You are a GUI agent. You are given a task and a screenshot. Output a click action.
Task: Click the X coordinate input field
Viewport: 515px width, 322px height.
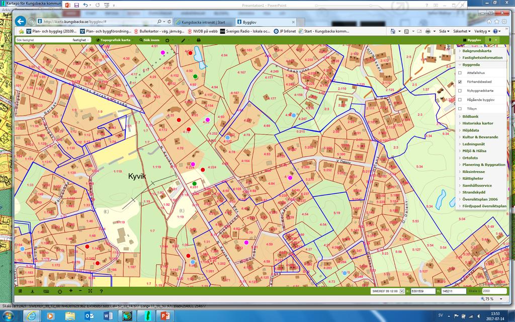(x=423, y=291)
